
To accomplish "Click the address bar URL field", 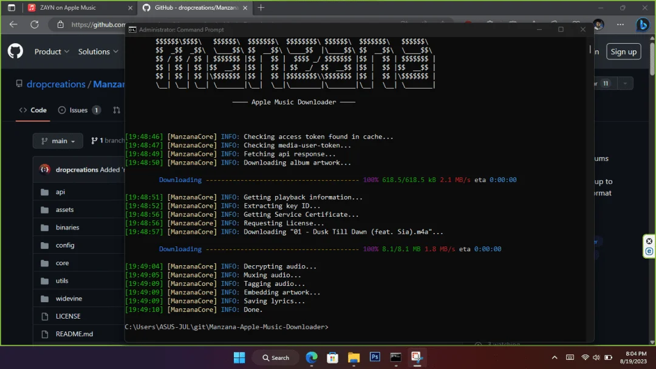I will coord(98,25).
